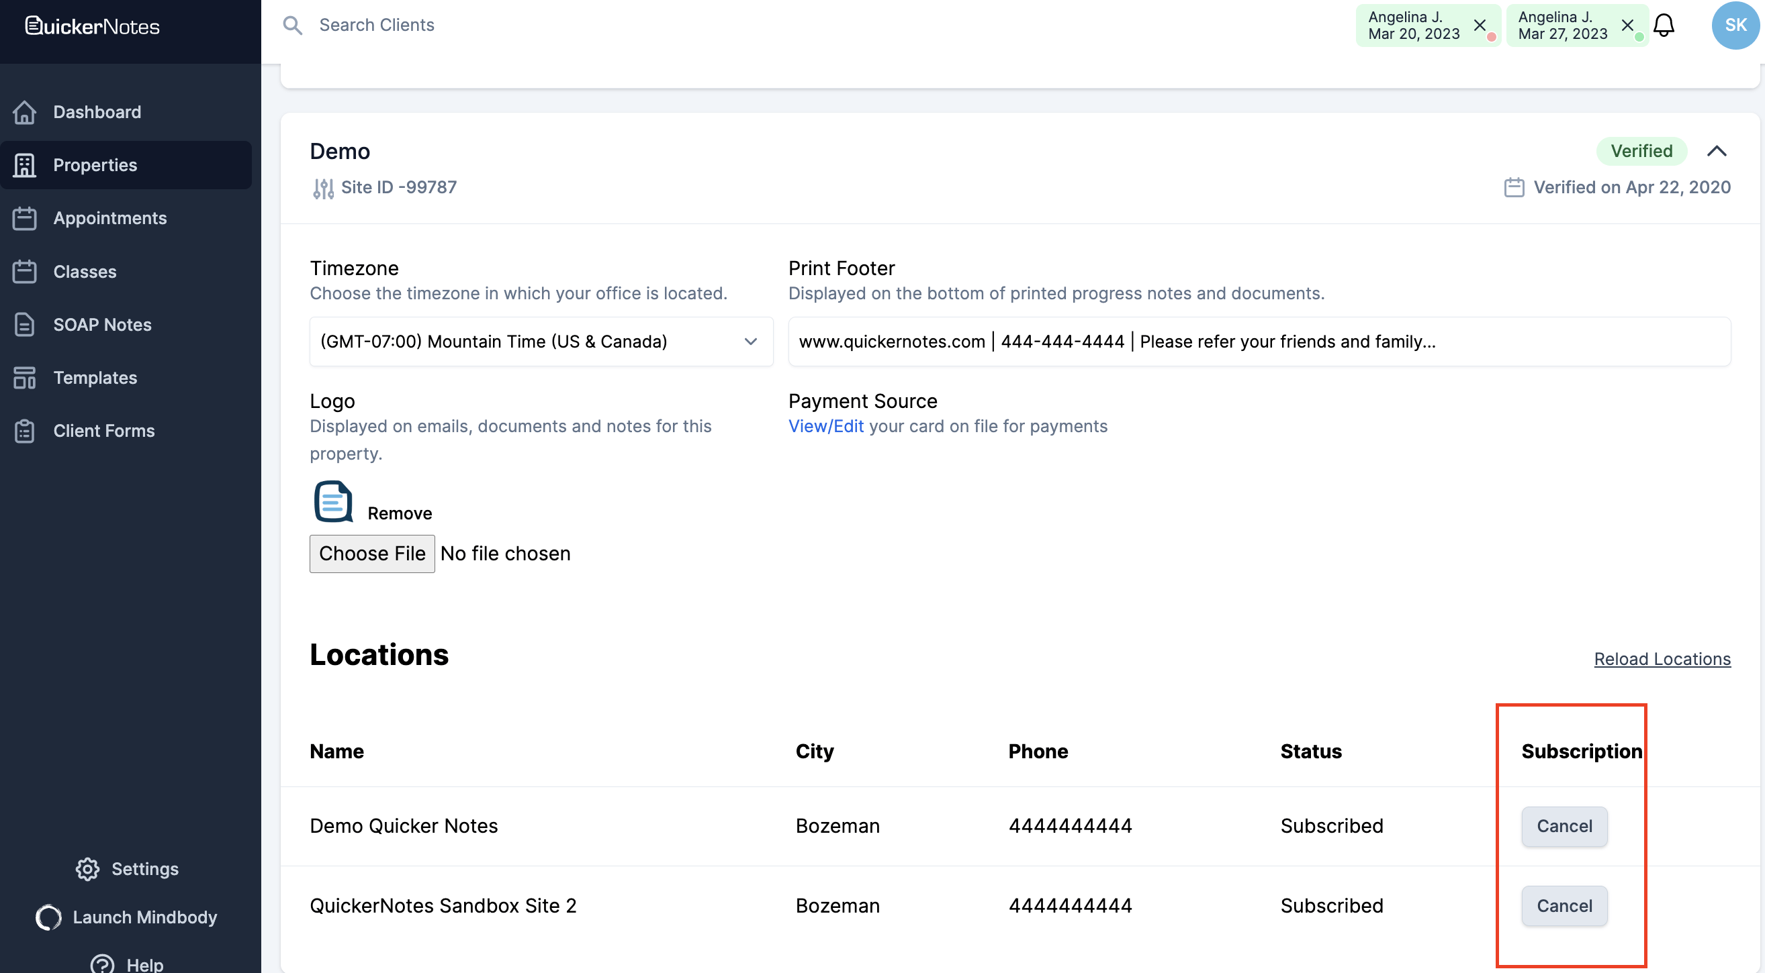Click the Help question mark icon
1765x973 pixels.
(x=103, y=964)
